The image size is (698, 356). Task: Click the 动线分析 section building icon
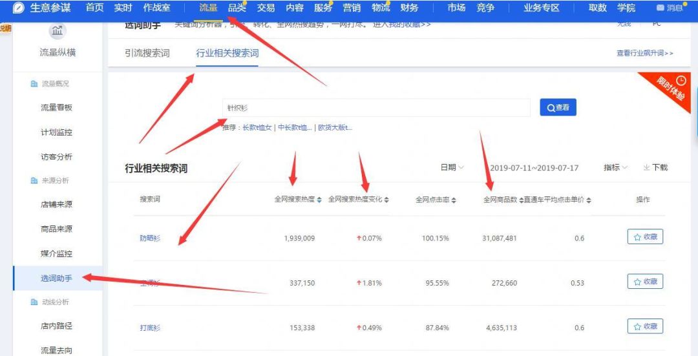(34, 302)
